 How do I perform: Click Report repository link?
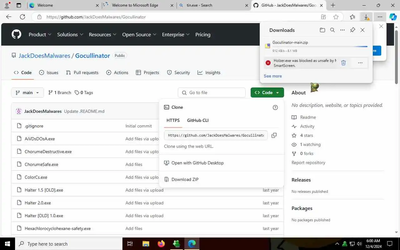[308, 162]
